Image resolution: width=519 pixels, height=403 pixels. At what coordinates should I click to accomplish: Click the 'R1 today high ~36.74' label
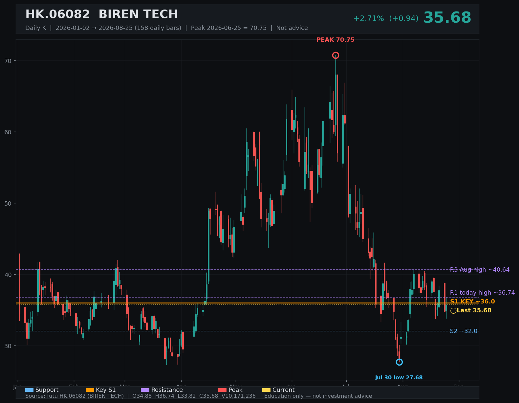click(482, 293)
